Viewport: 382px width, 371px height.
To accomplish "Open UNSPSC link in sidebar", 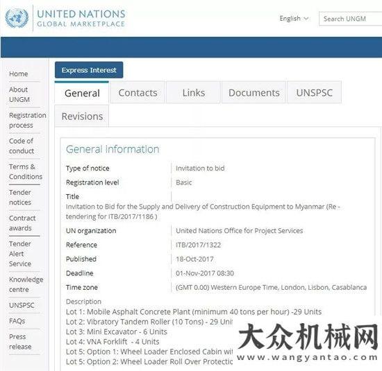I will 22,305.
